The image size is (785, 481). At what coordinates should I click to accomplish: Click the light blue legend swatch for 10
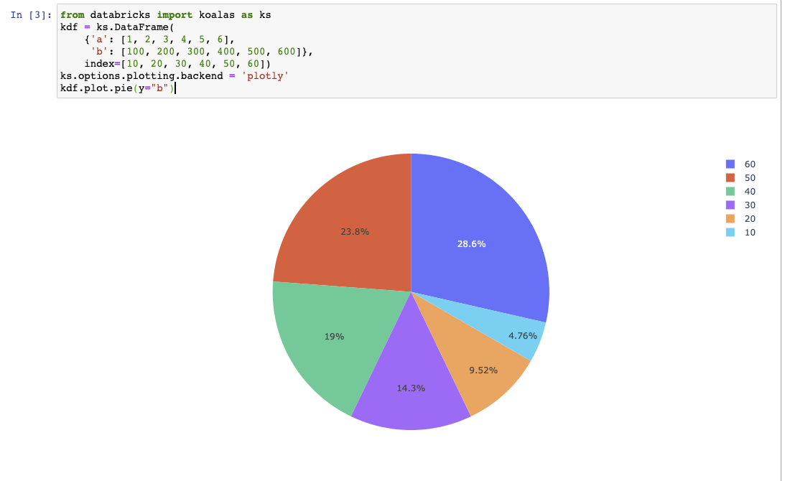coord(730,232)
